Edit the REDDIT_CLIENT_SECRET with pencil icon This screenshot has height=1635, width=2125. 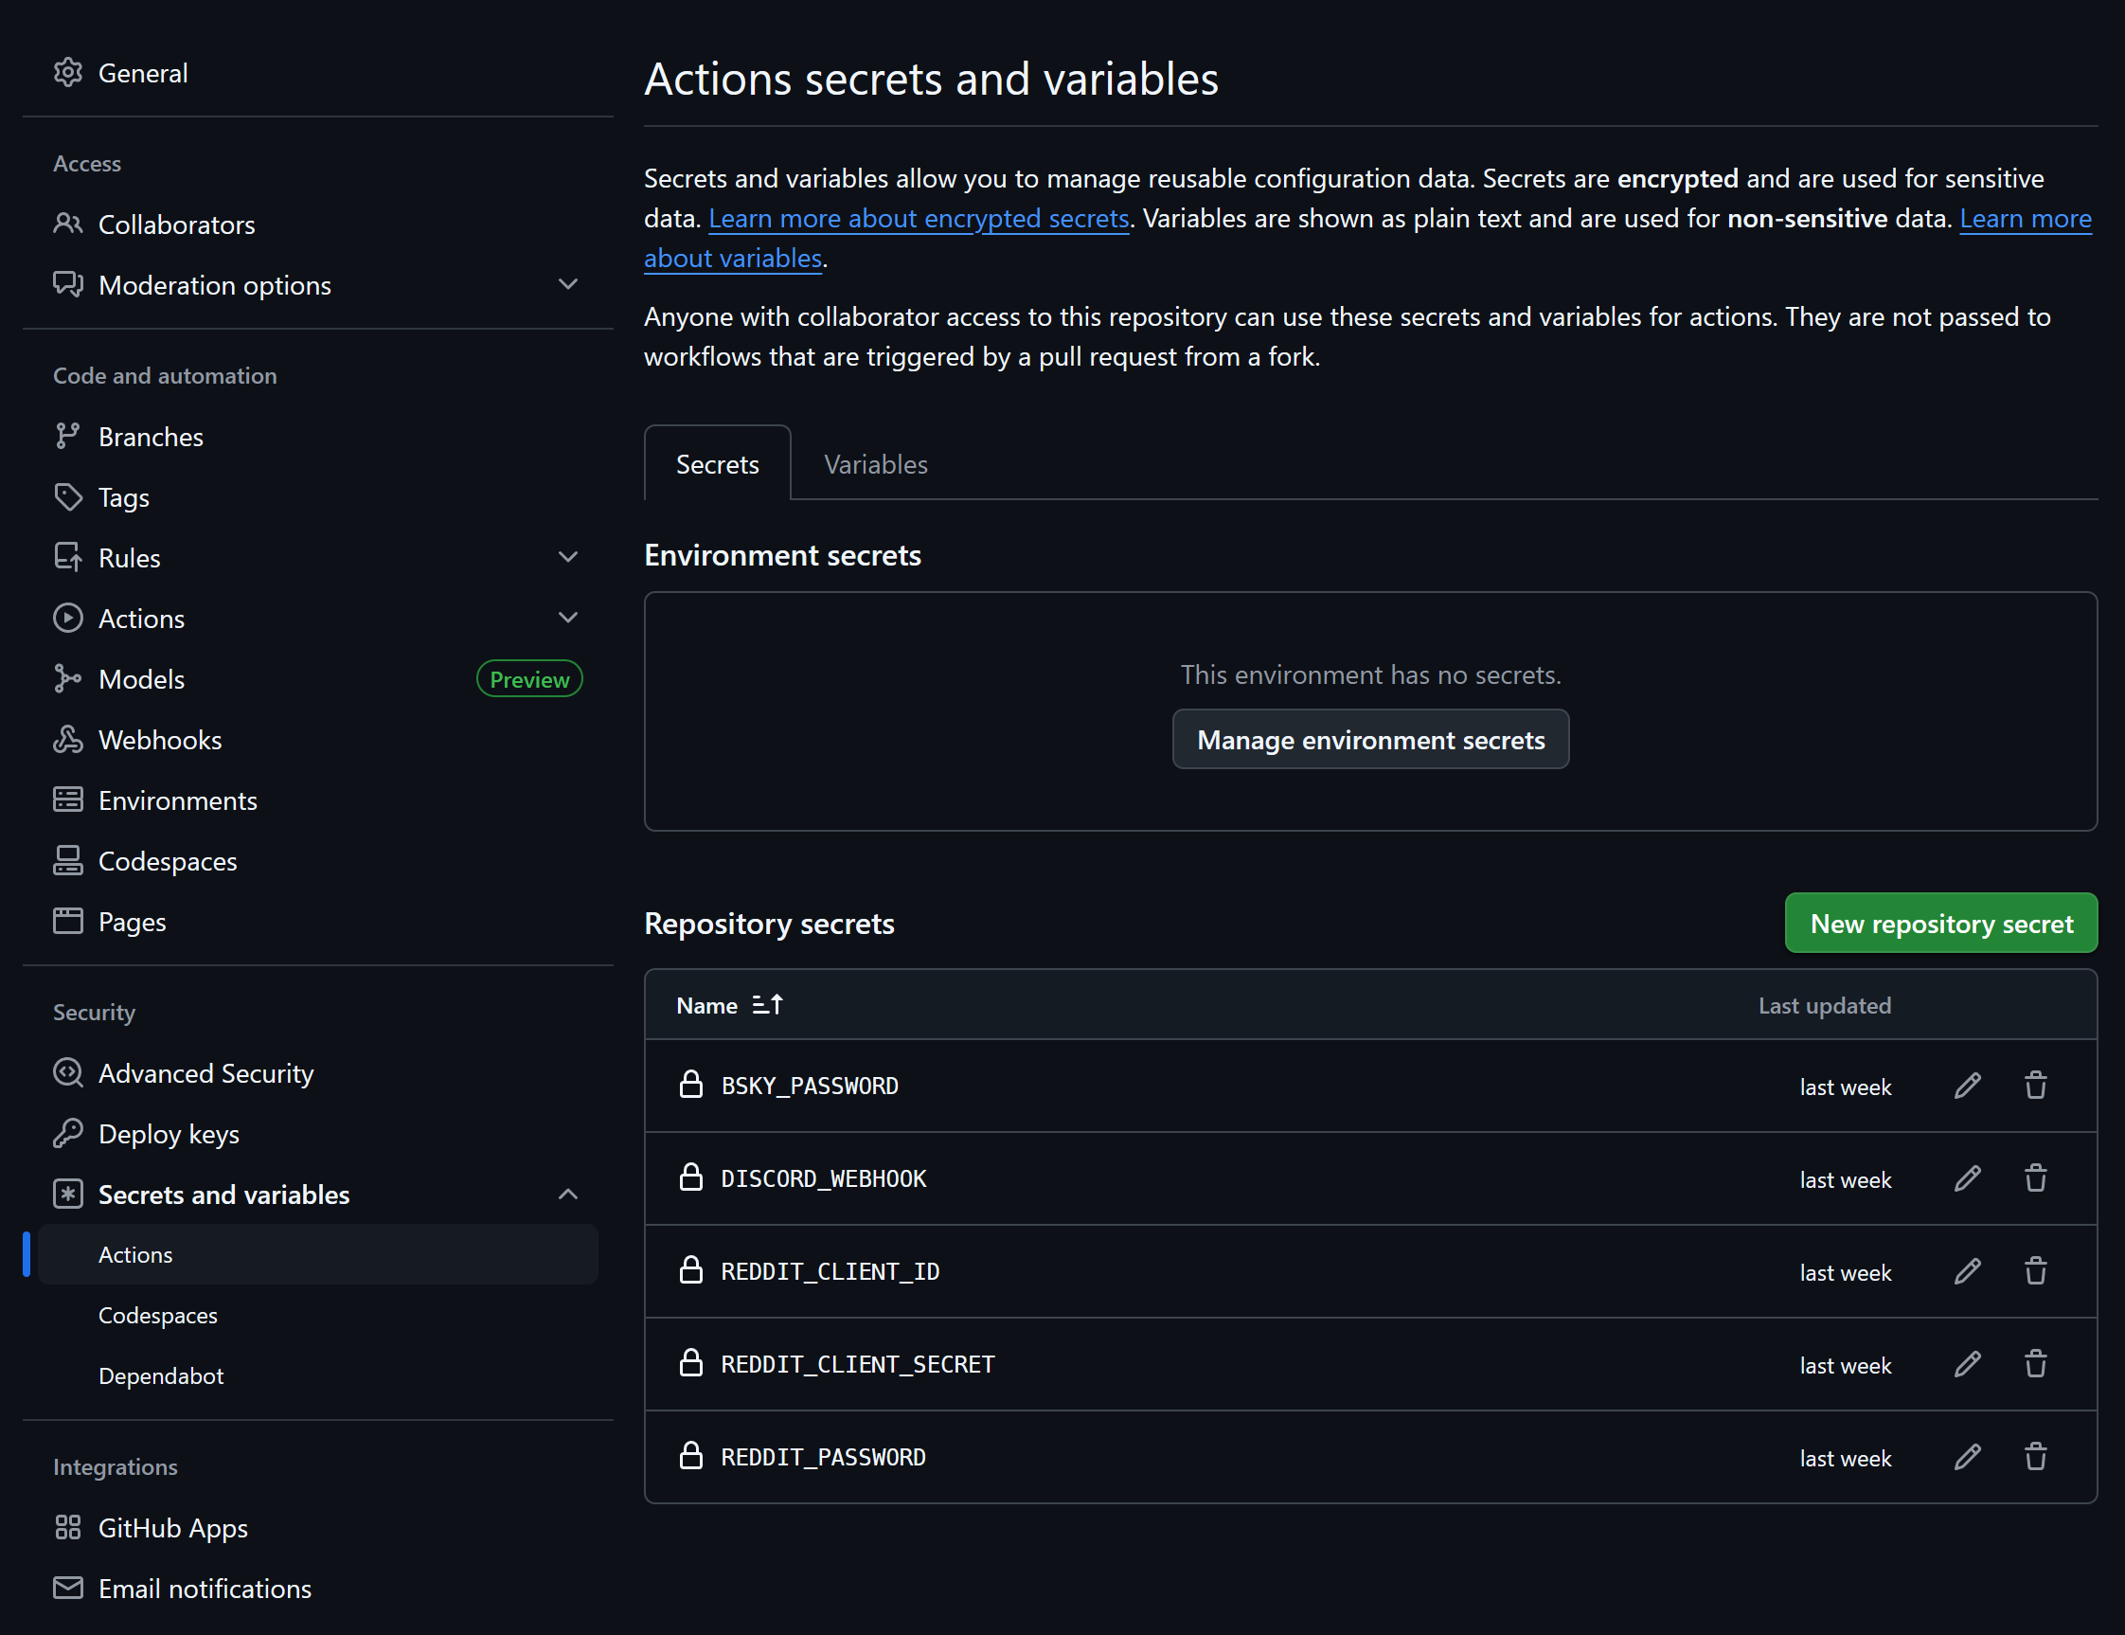[1968, 1364]
